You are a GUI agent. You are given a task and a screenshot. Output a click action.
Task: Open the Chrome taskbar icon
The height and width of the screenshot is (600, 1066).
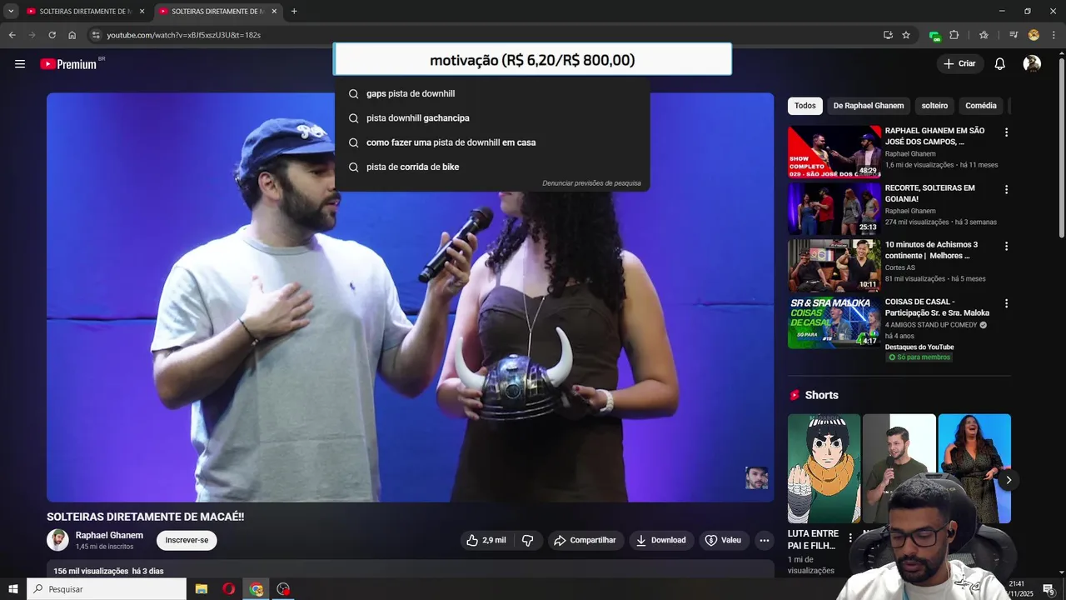(257, 589)
